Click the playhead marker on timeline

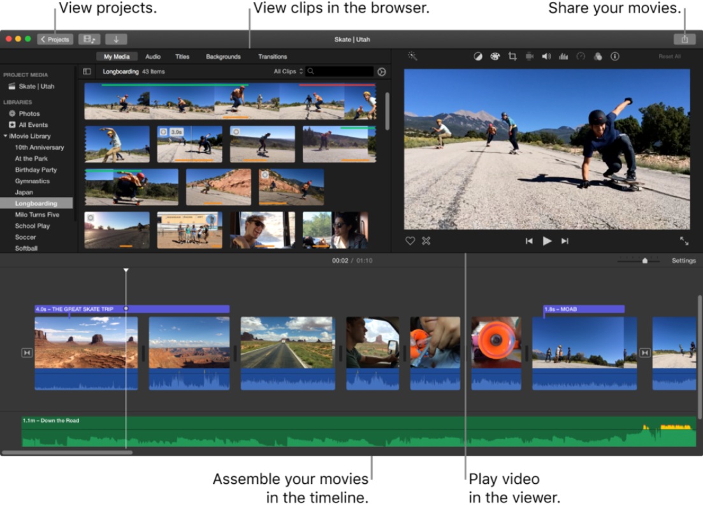tap(126, 270)
